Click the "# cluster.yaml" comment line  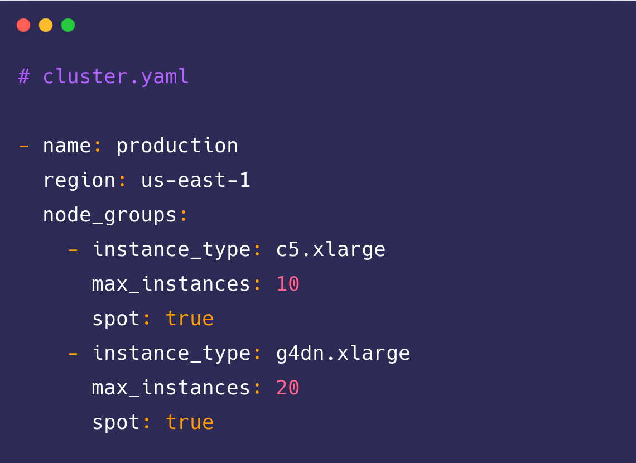(x=104, y=76)
